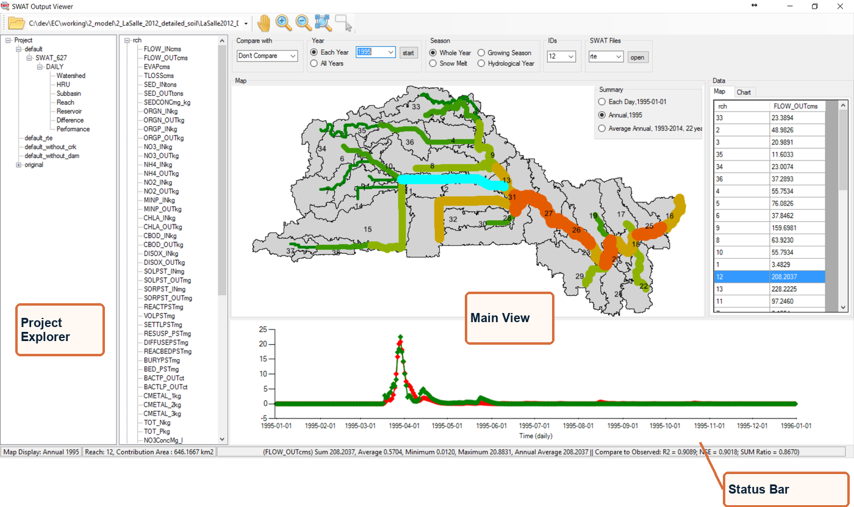Image resolution: width=854 pixels, height=507 pixels.
Task: Select the Zoom Out magnifier tool
Action: coord(303,23)
